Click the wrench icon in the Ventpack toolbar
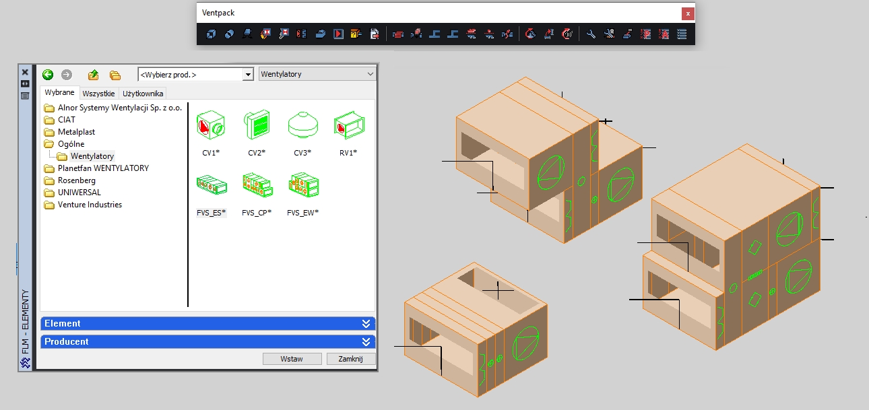 pos(591,34)
